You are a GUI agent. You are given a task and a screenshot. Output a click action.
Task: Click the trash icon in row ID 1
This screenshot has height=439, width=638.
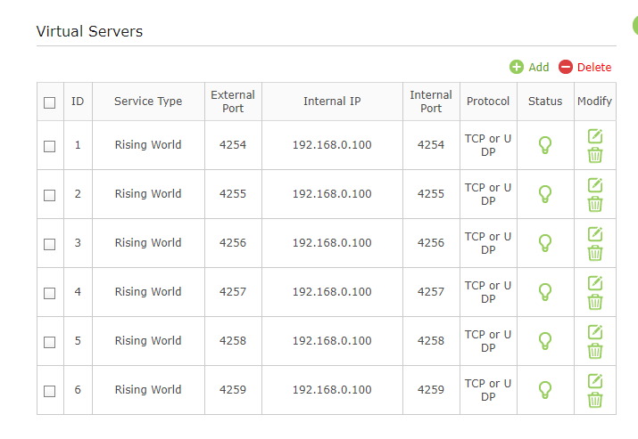coord(595,155)
